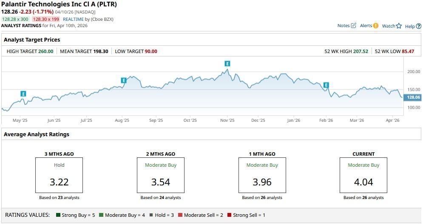423x224 pixels.
Task: Click the Hold label in 3 MTHS AGO box
Action: click(x=59, y=165)
